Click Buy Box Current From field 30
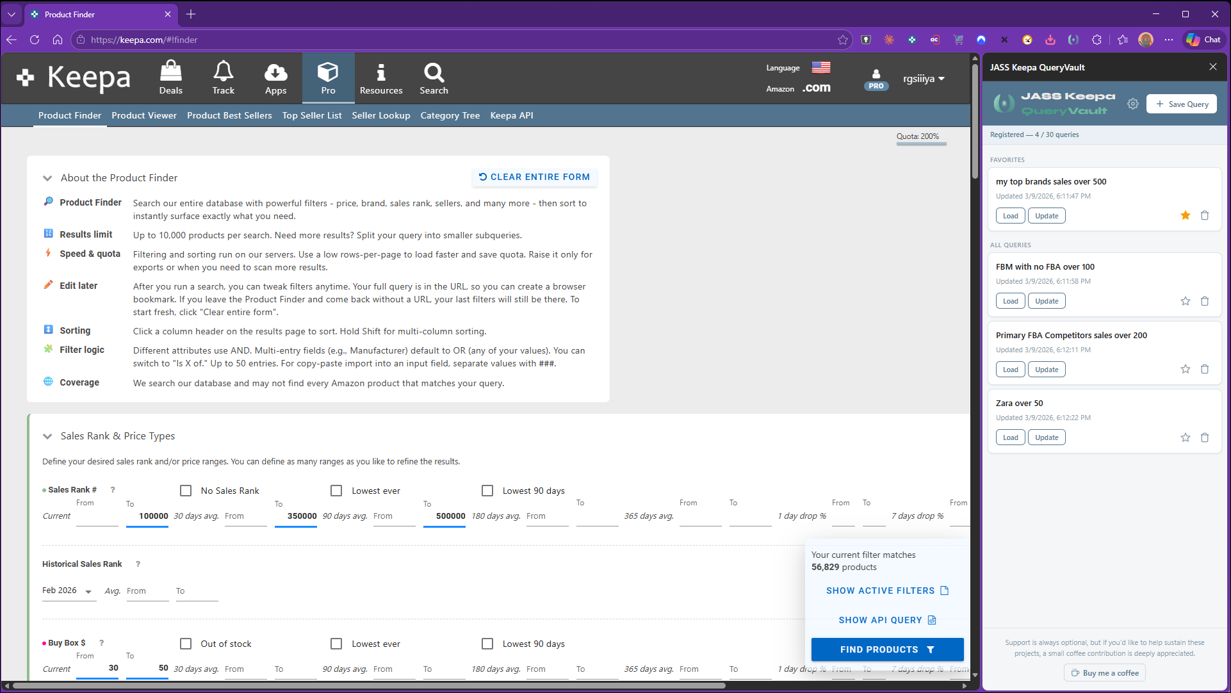1231x693 pixels. click(97, 668)
